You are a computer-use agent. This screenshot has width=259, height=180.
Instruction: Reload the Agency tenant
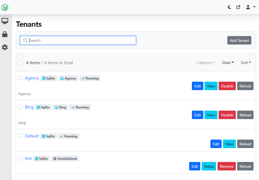(245, 86)
